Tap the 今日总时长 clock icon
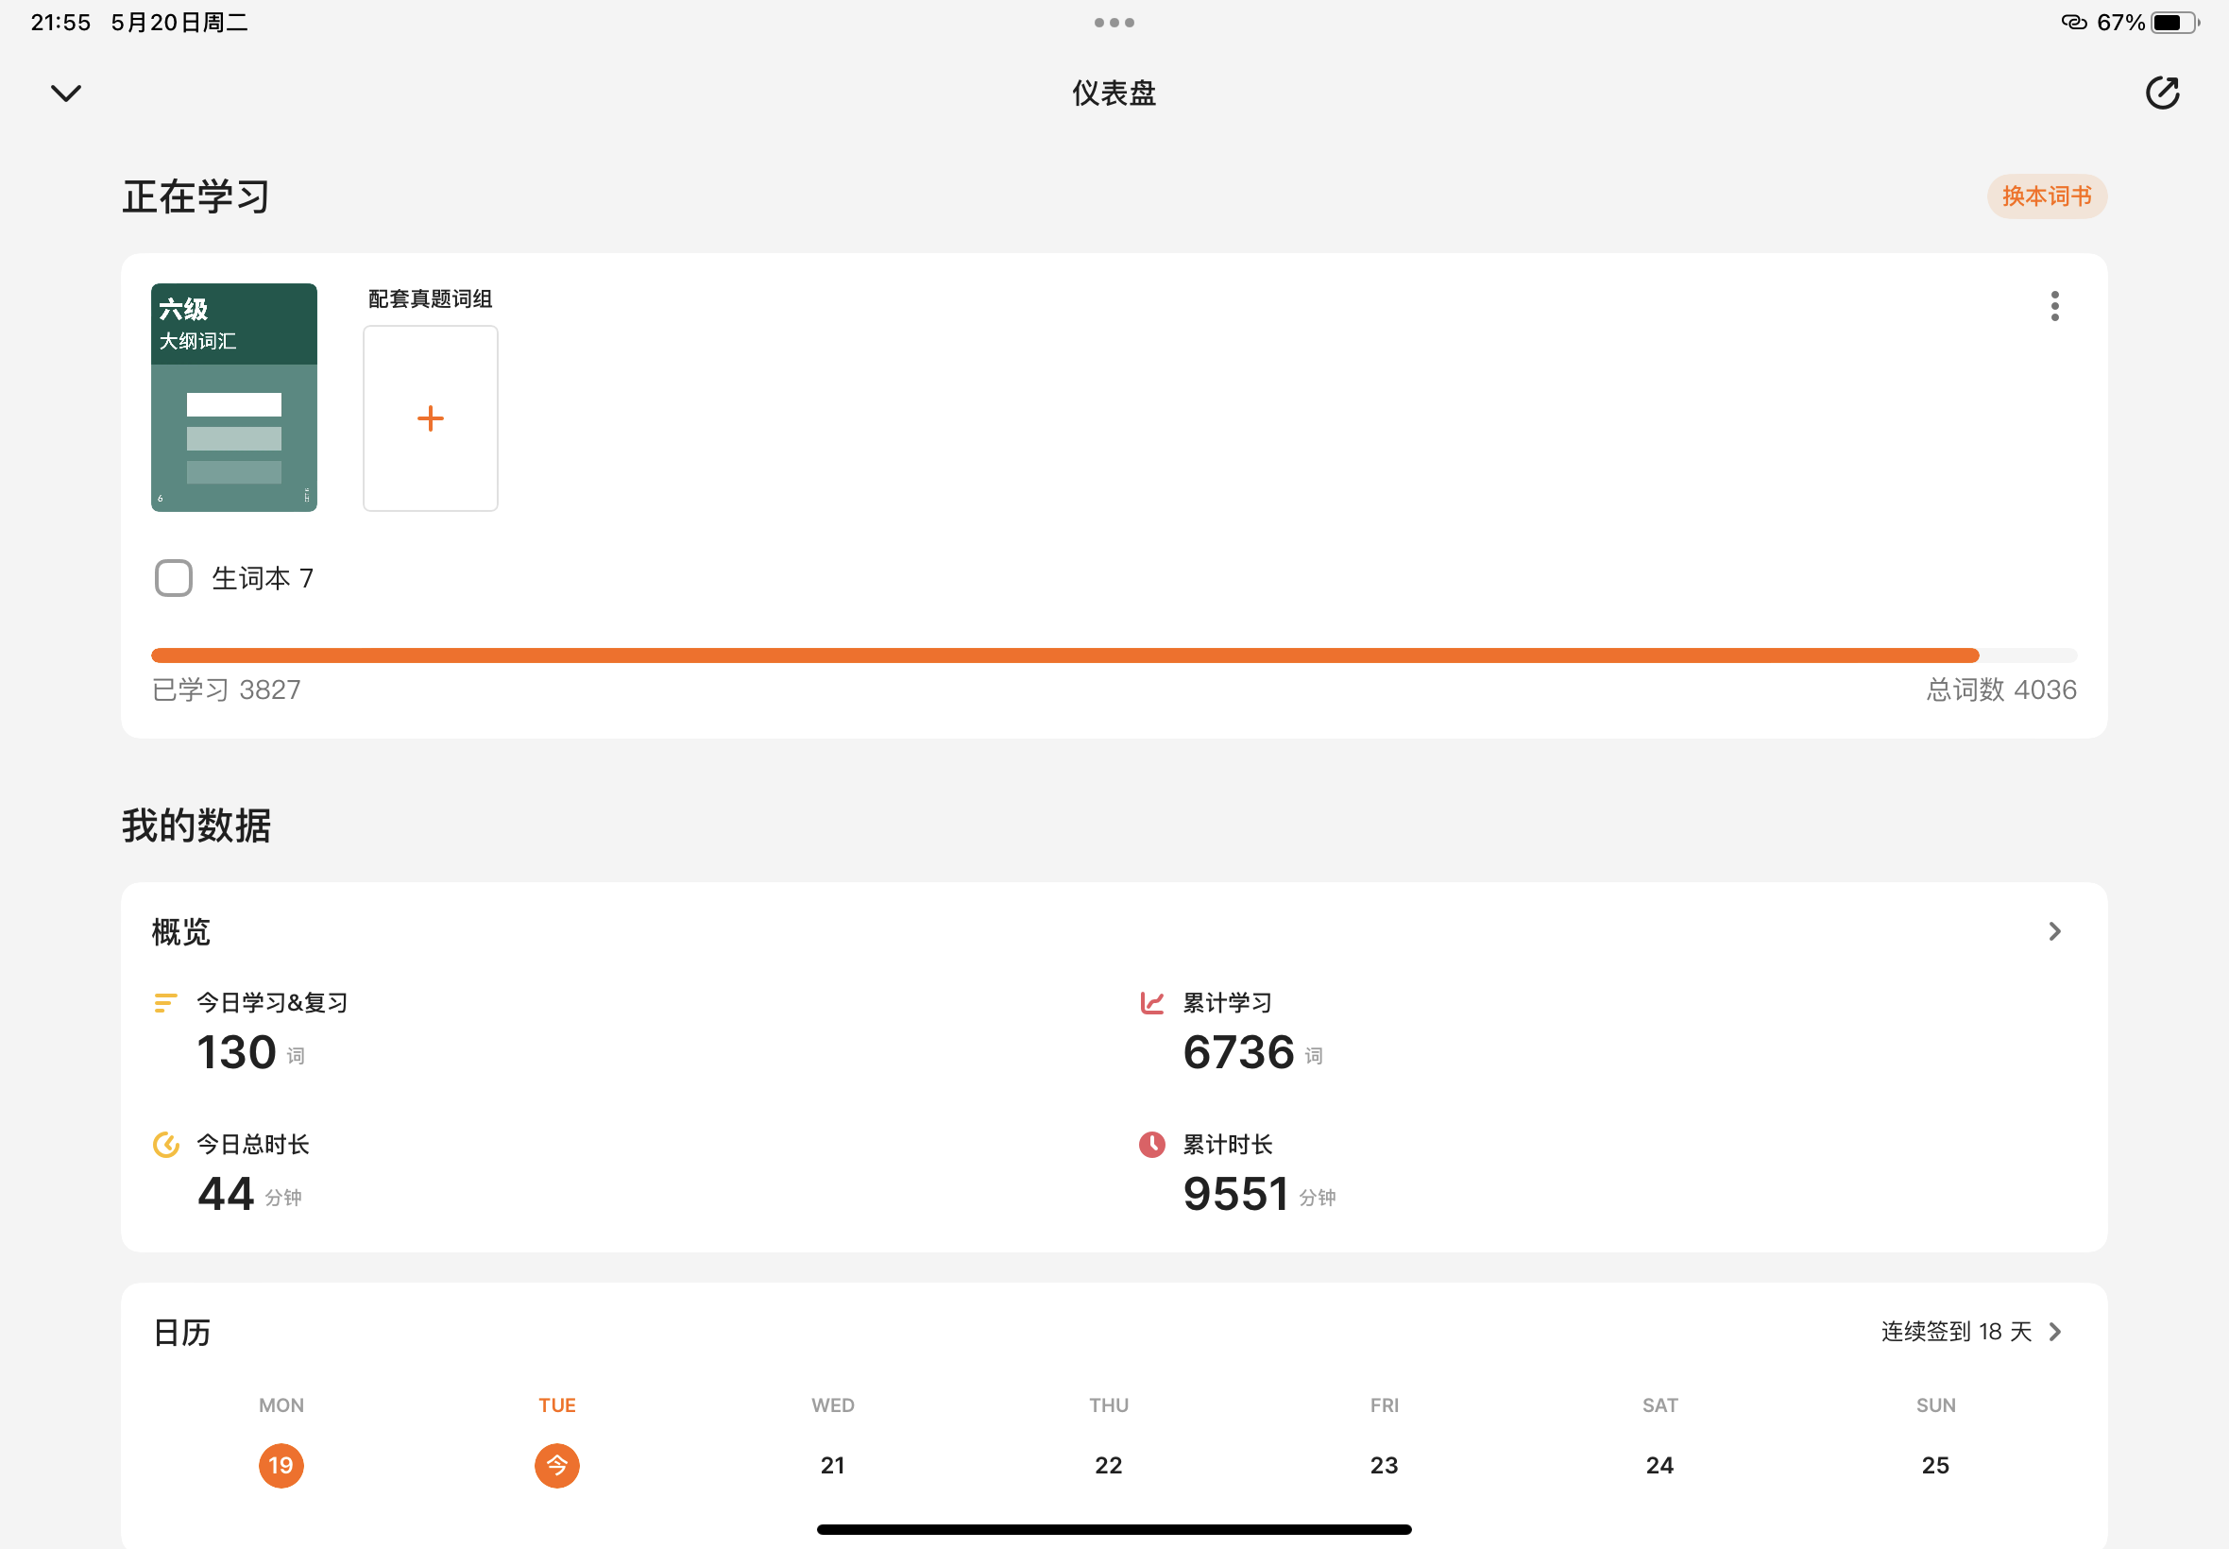 coord(166,1145)
